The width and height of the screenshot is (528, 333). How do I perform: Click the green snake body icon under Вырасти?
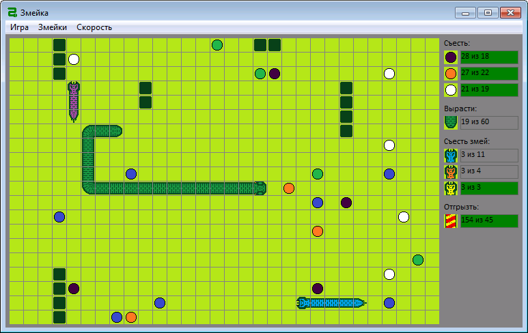[451, 122]
